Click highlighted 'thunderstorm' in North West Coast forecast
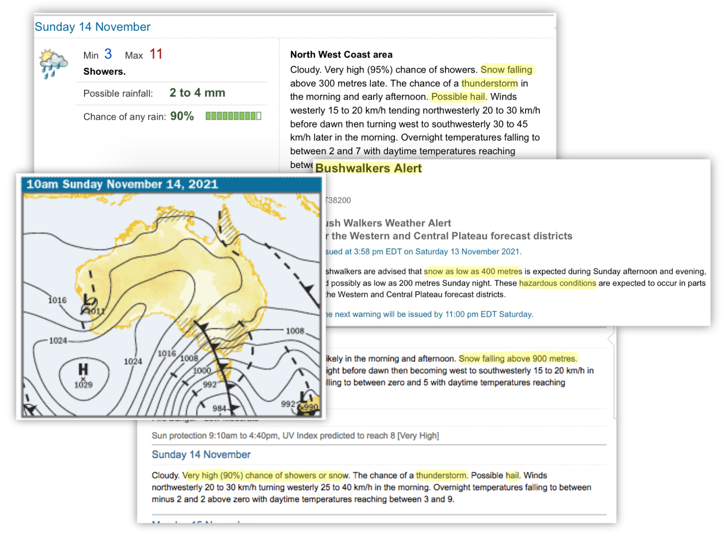727x539 pixels. [490, 83]
